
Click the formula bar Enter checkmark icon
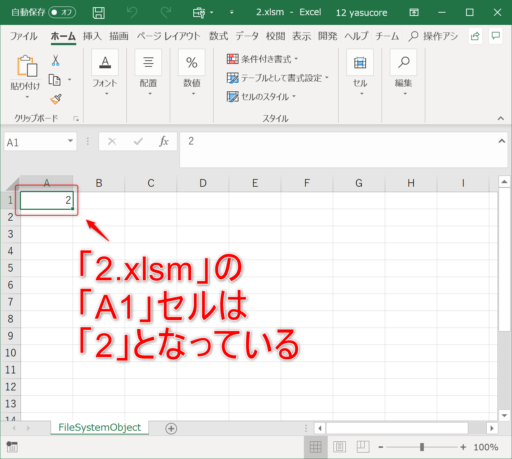click(138, 142)
